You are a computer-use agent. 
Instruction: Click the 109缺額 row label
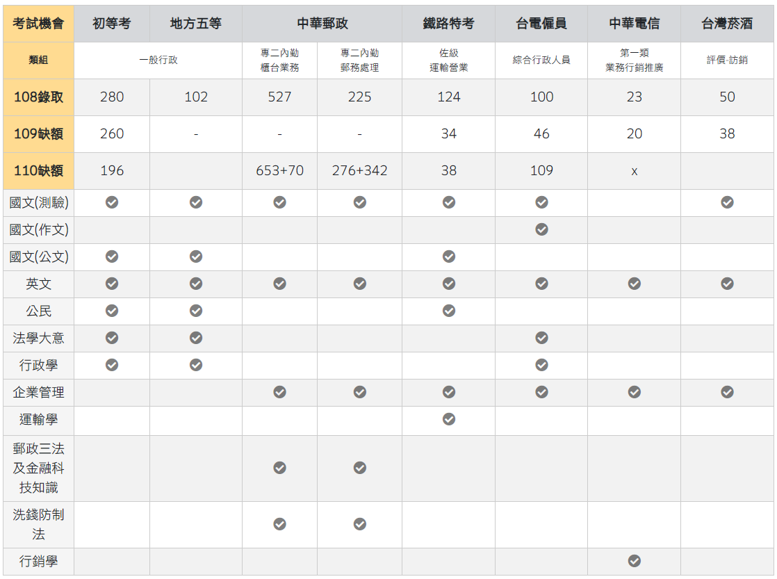coord(39,134)
